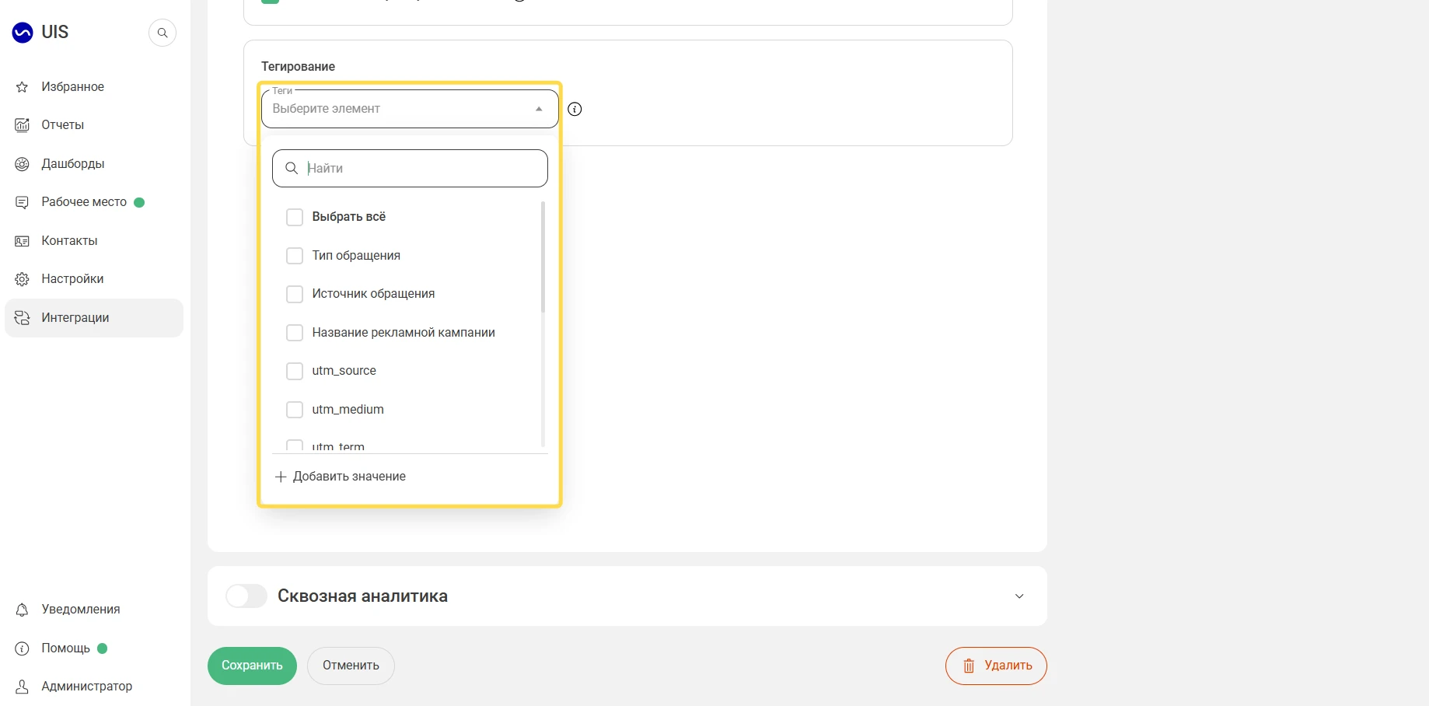Check the Тип обращения checkbox
Screen dimensions: 1429x706
[x=295, y=256]
